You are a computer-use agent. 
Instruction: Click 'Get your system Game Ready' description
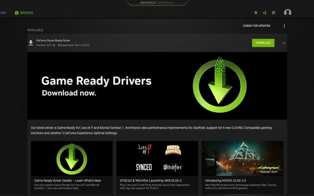tap(67, 187)
